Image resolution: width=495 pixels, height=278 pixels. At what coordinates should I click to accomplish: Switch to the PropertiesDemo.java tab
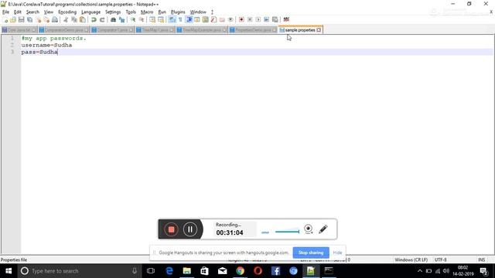coord(253,30)
